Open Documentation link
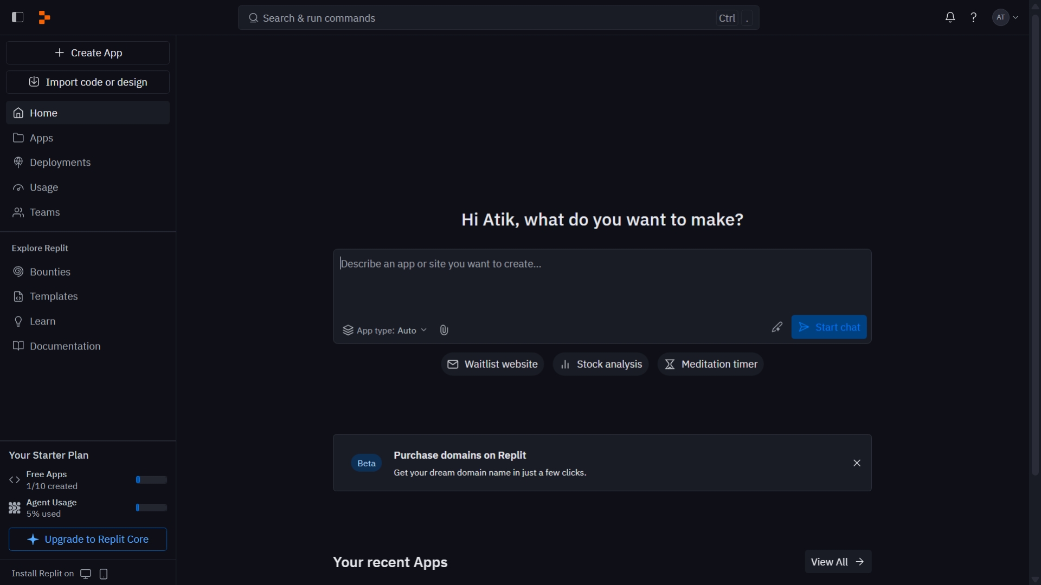The height and width of the screenshot is (585, 1041). tap(88, 346)
